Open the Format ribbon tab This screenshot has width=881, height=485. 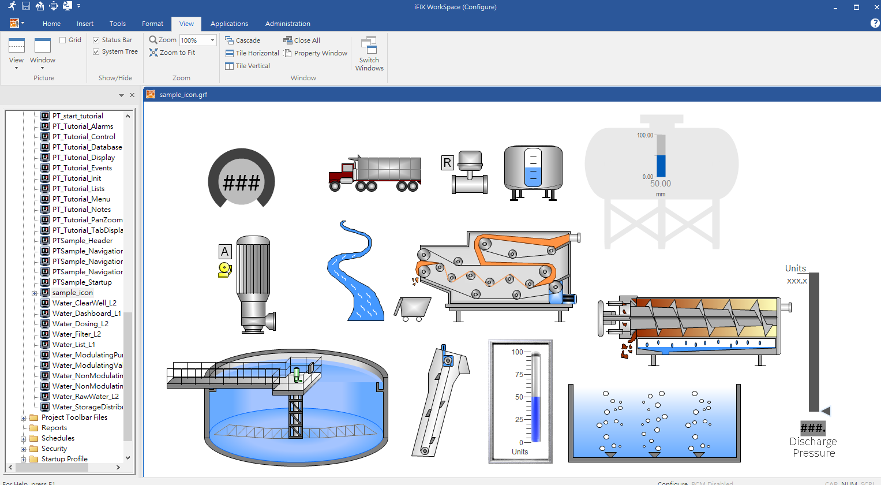click(152, 24)
